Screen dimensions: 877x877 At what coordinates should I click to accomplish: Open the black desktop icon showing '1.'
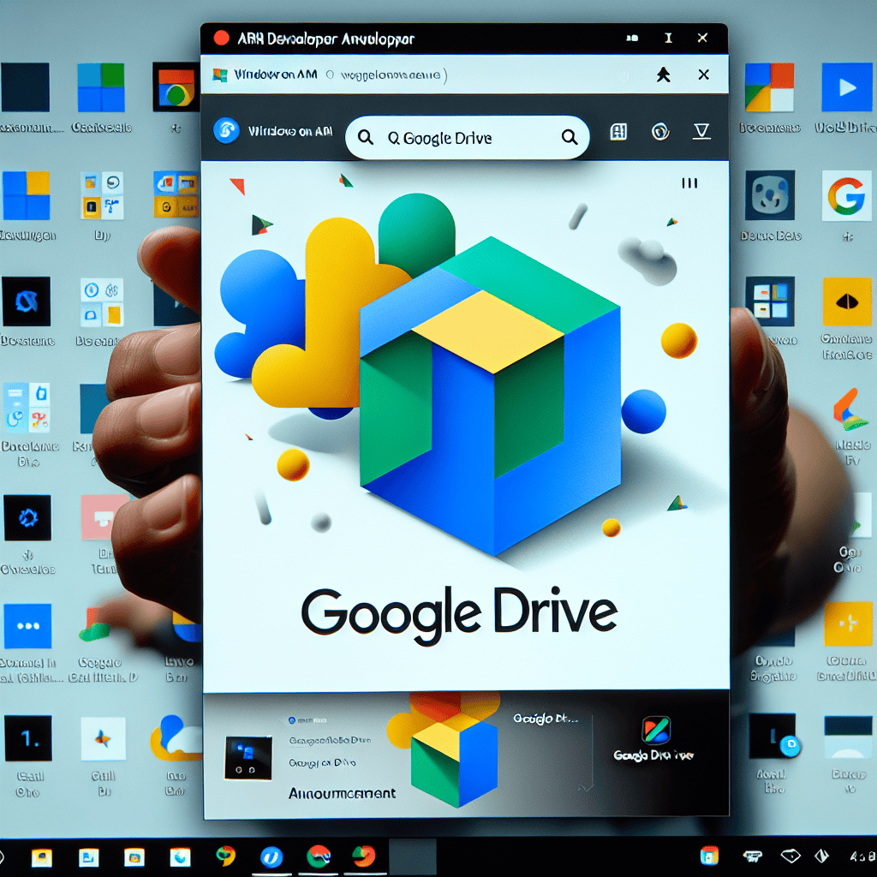pyautogui.click(x=28, y=738)
